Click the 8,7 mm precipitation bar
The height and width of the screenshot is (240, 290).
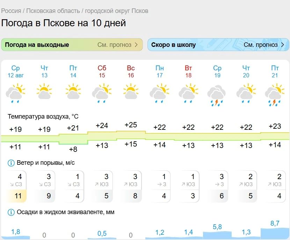point(275,233)
